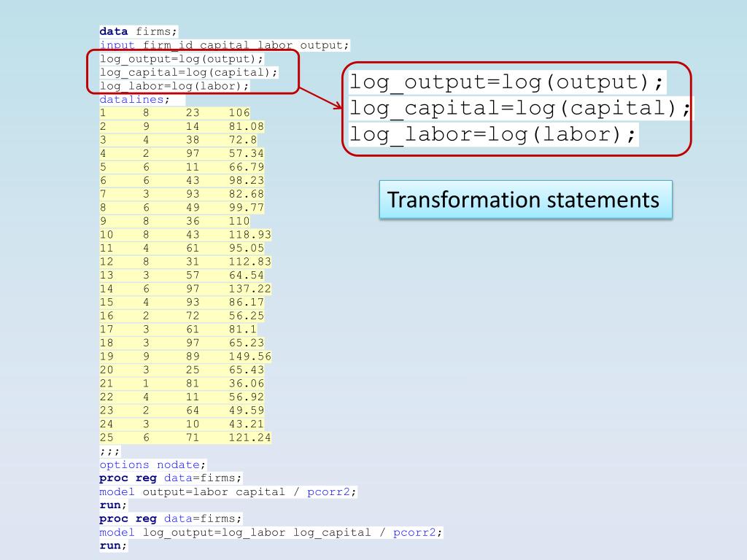This screenshot has width=747, height=560.
Task: Click output value 81.1 in row 17
Action: coord(242,329)
